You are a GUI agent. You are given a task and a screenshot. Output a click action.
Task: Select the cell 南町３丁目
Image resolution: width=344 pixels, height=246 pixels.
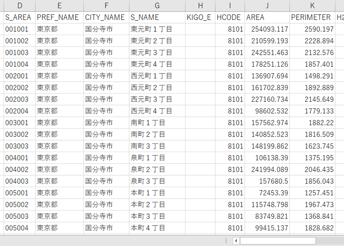(157, 146)
